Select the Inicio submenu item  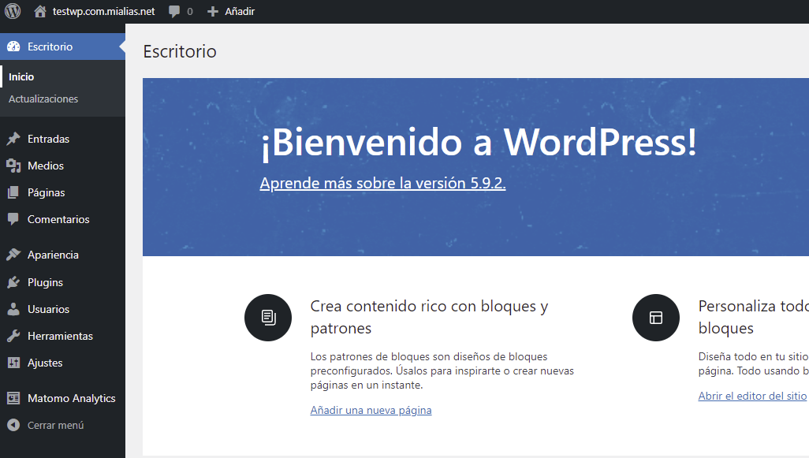pos(21,76)
